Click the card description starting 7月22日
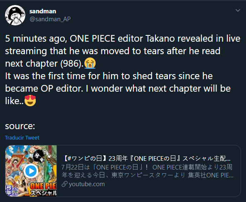 148,171
